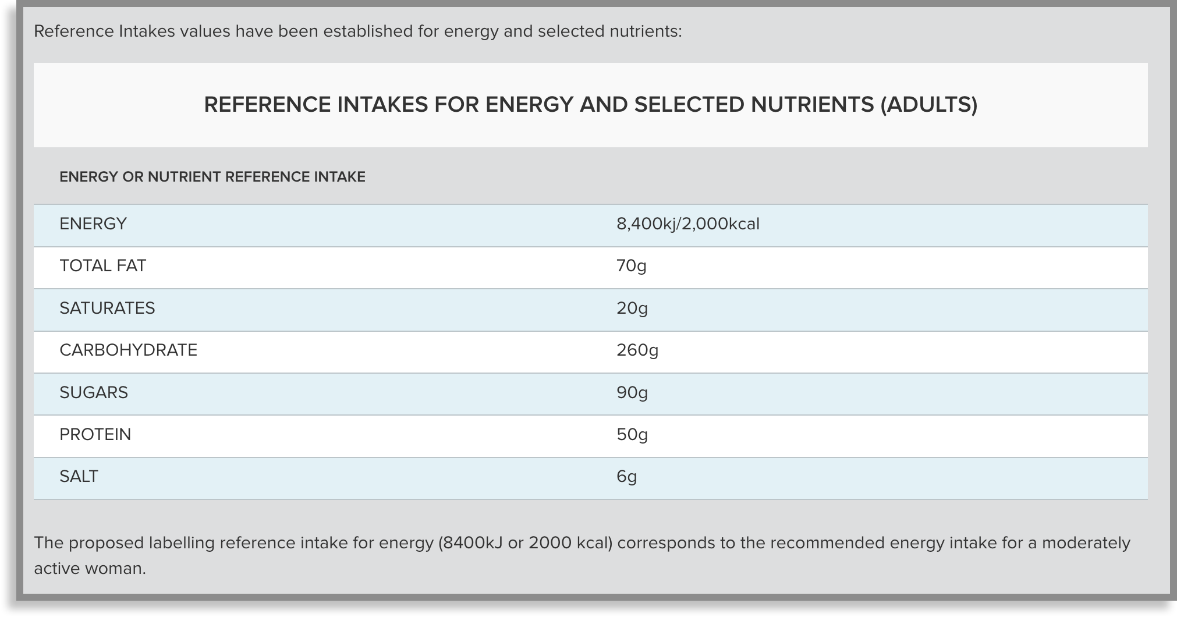Select the 6g salt value
Screen dimensions: 1177x617
click(x=626, y=477)
